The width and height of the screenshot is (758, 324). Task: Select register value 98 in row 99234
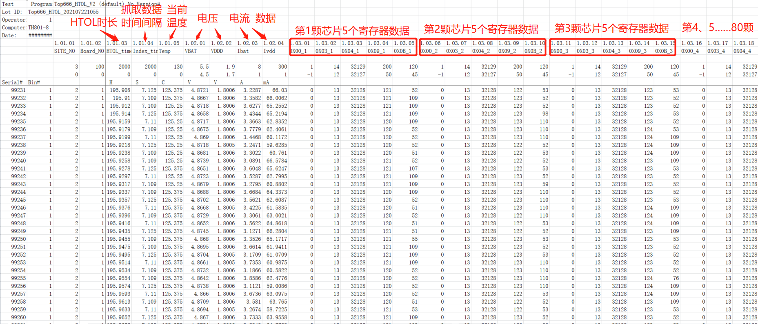[545, 114]
